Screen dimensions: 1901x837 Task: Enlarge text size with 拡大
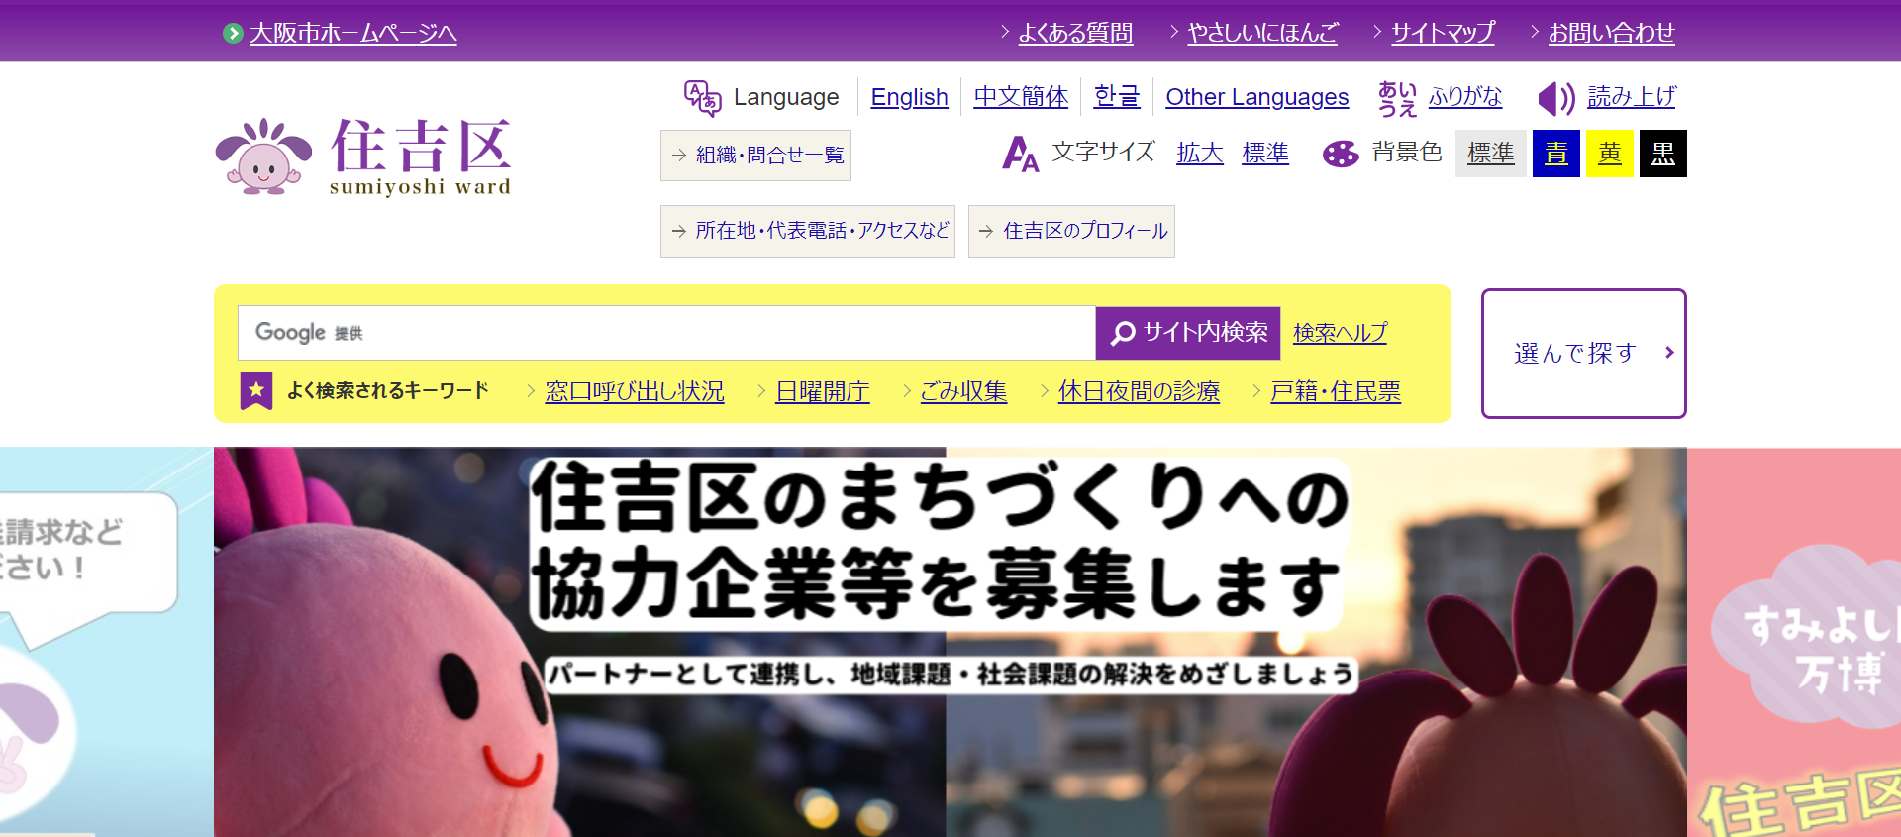[x=1200, y=154]
